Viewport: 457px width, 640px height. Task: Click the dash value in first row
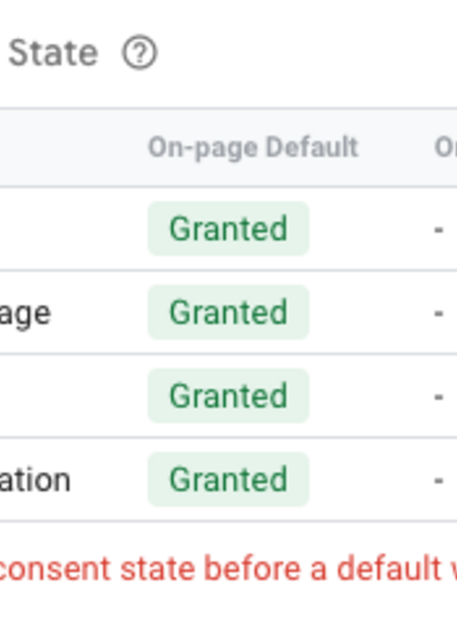(x=438, y=230)
